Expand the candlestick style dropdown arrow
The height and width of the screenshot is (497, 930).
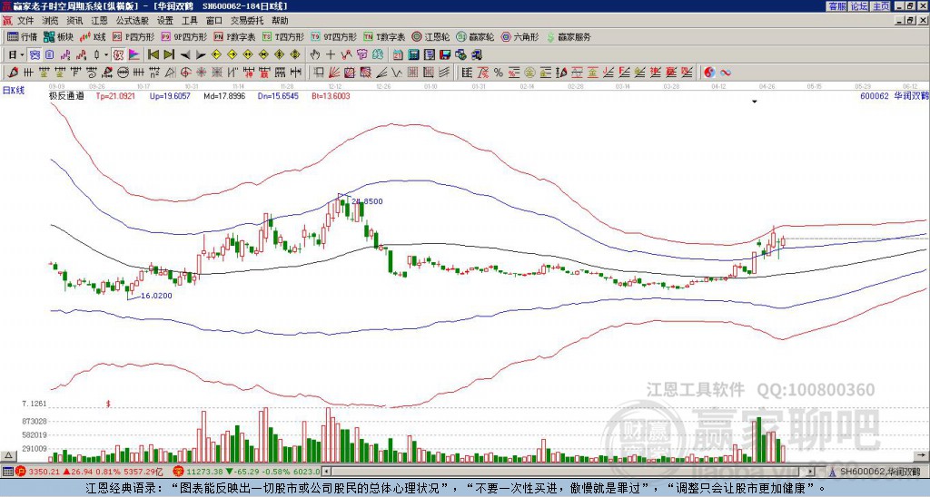[x=106, y=54]
